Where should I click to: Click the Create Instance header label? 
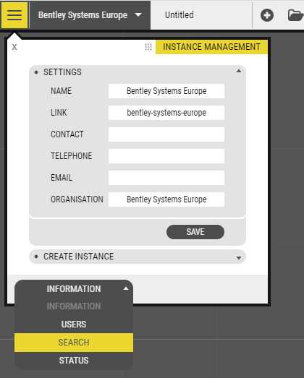[x=78, y=257]
